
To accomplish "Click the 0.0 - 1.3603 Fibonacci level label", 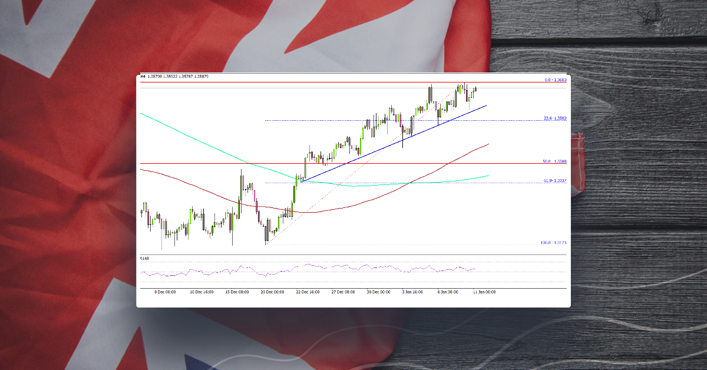I will (556, 79).
